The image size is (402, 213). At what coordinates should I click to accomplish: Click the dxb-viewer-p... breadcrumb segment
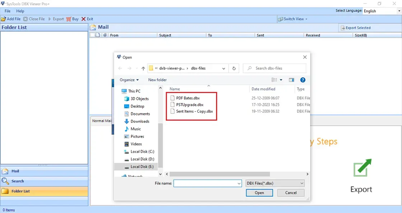[x=172, y=68]
